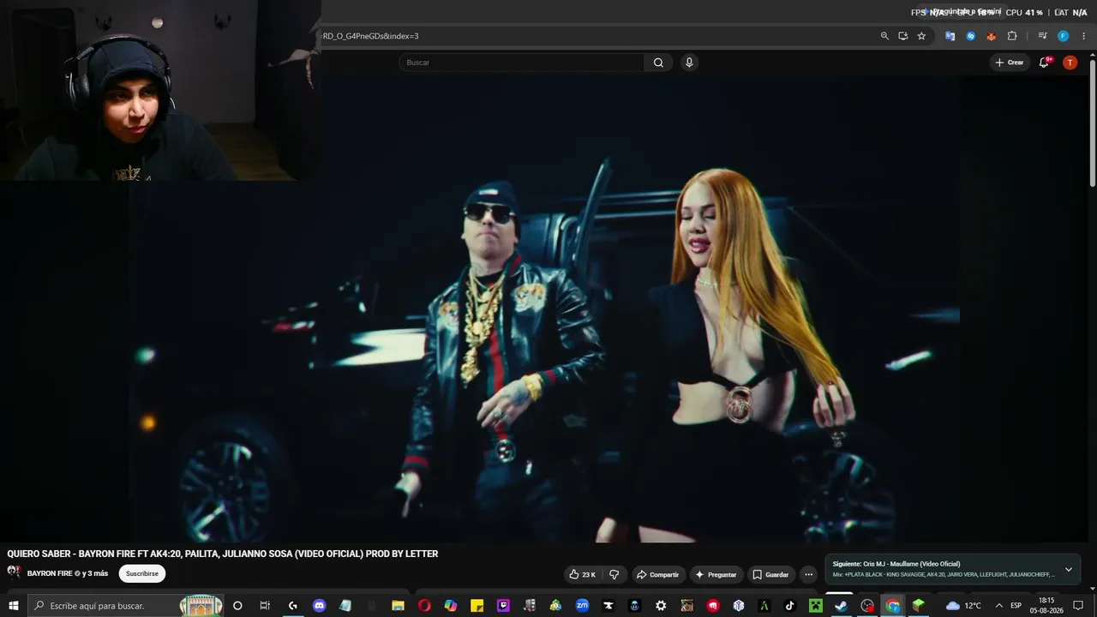Open the Windows Start menu
Viewport: 1097px width, 617px height.
14,606
